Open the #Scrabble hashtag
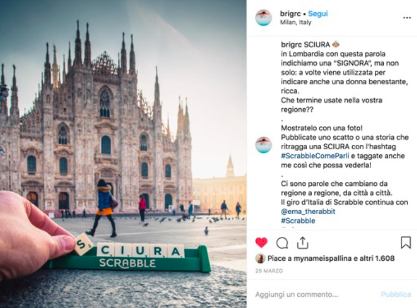 point(298,221)
